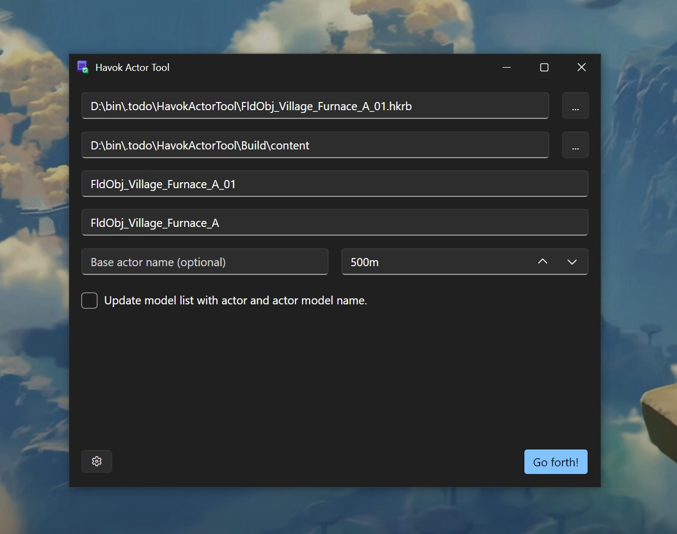Click the Havok Actor Tool application icon
The width and height of the screenshot is (677, 534).
83,67
